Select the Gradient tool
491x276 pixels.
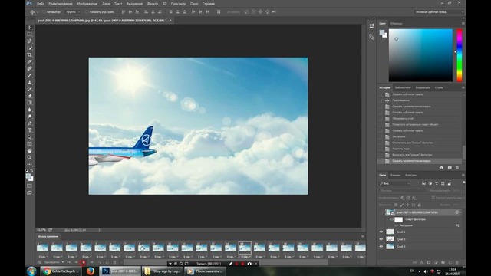tap(29, 103)
